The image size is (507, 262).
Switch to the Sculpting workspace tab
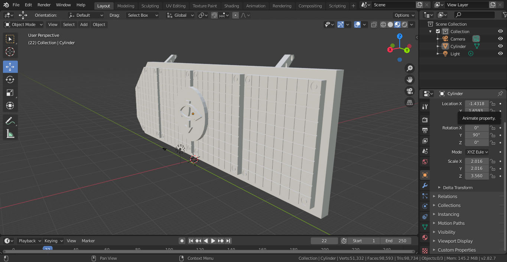coord(150,6)
